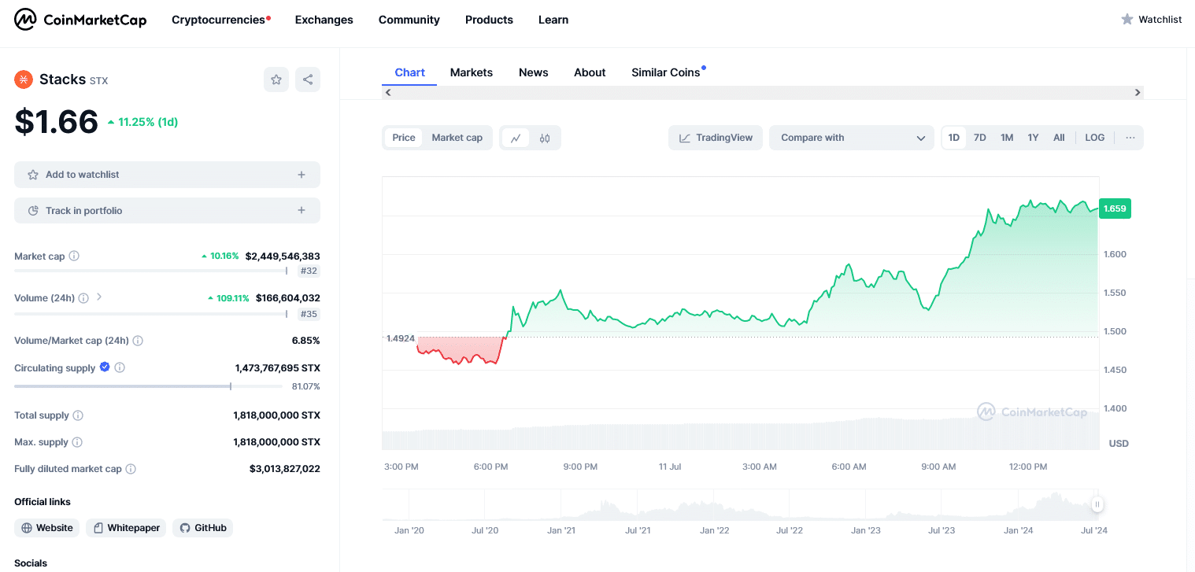Select Market cap chart mode
The image size is (1195, 572).
(x=457, y=138)
